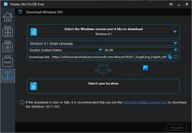The width and height of the screenshot is (192, 133).
Task: Select the ISO download sidebar icon
Action: coord(8,75)
